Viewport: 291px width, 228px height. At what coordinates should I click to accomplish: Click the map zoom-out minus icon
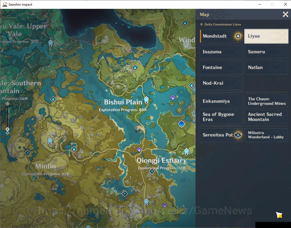(x=7, y=133)
